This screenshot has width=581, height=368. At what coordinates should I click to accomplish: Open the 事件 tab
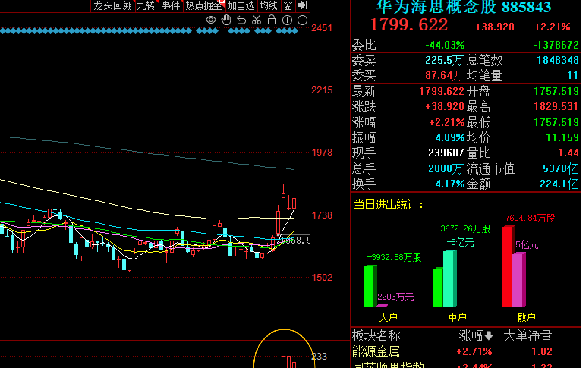170,6
